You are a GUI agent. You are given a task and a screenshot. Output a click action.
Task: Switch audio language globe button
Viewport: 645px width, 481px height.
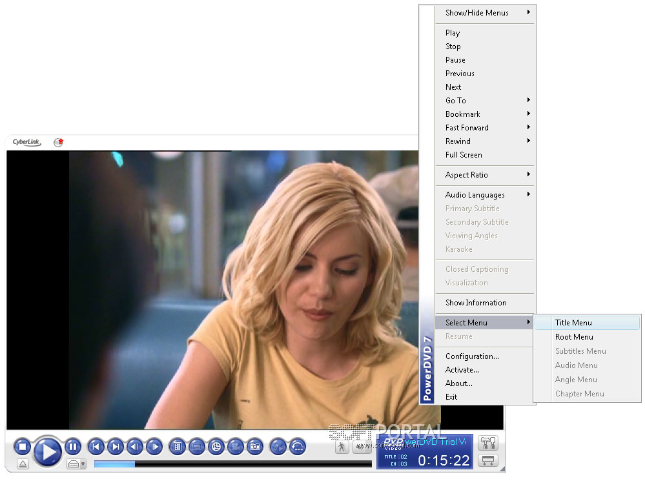pyautogui.click(x=216, y=446)
